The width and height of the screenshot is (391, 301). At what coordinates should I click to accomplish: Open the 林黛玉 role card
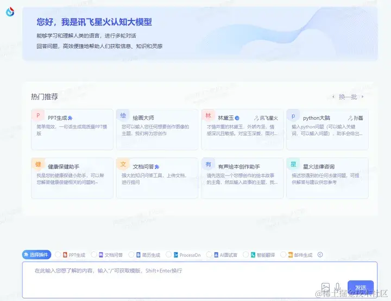click(242, 130)
